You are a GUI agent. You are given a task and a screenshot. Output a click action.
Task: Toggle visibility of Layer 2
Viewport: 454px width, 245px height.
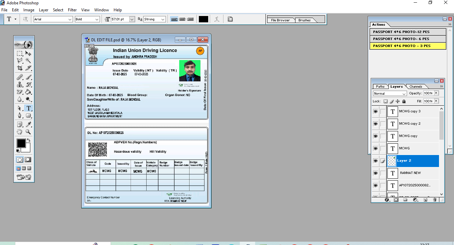[375, 161]
